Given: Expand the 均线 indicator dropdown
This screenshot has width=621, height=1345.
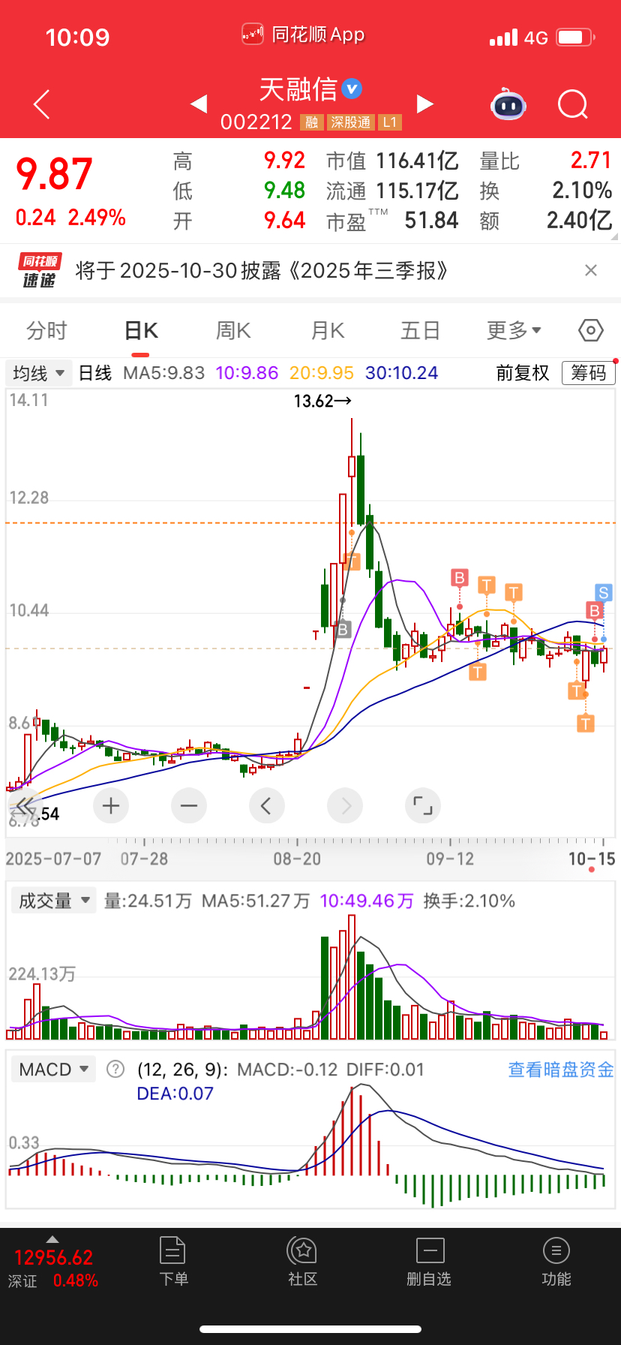Looking at the screenshot, I should coord(38,373).
